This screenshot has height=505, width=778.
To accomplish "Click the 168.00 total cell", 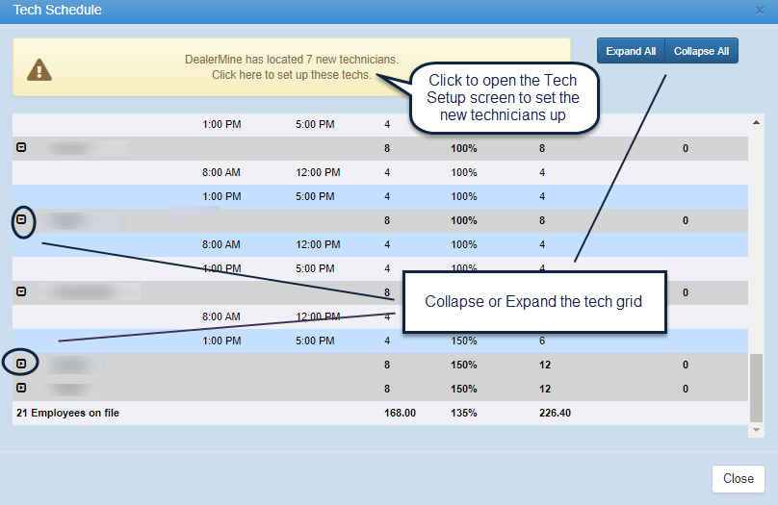I will pos(400,414).
